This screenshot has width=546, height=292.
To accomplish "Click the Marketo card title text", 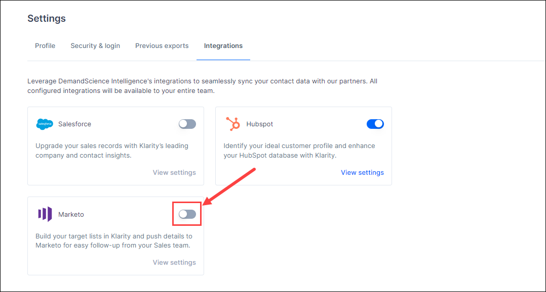I will point(71,214).
